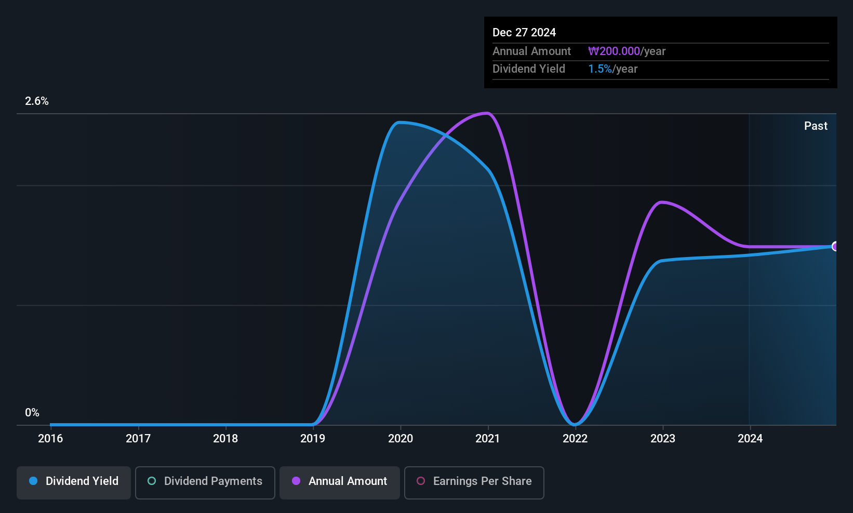
Task: Click the 2024 x-axis label
Action: pyautogui.click(x=750, y=439)
